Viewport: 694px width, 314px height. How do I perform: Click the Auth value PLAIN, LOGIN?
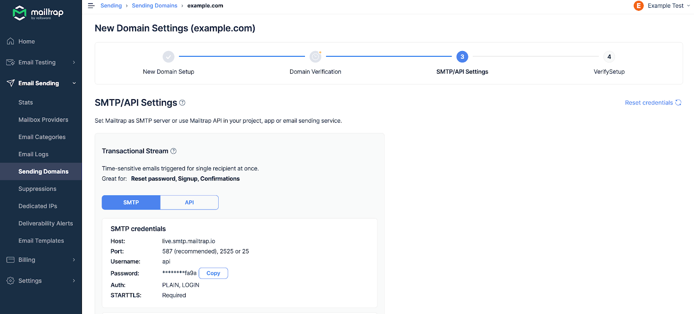point(181,285)
